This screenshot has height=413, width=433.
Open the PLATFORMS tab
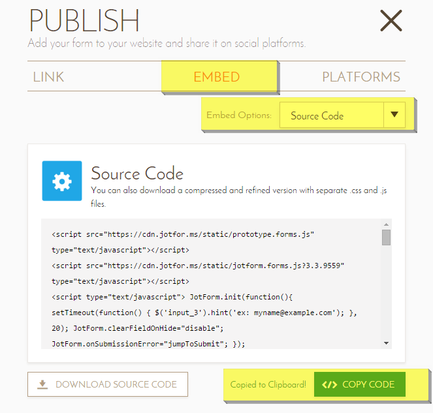361,77
